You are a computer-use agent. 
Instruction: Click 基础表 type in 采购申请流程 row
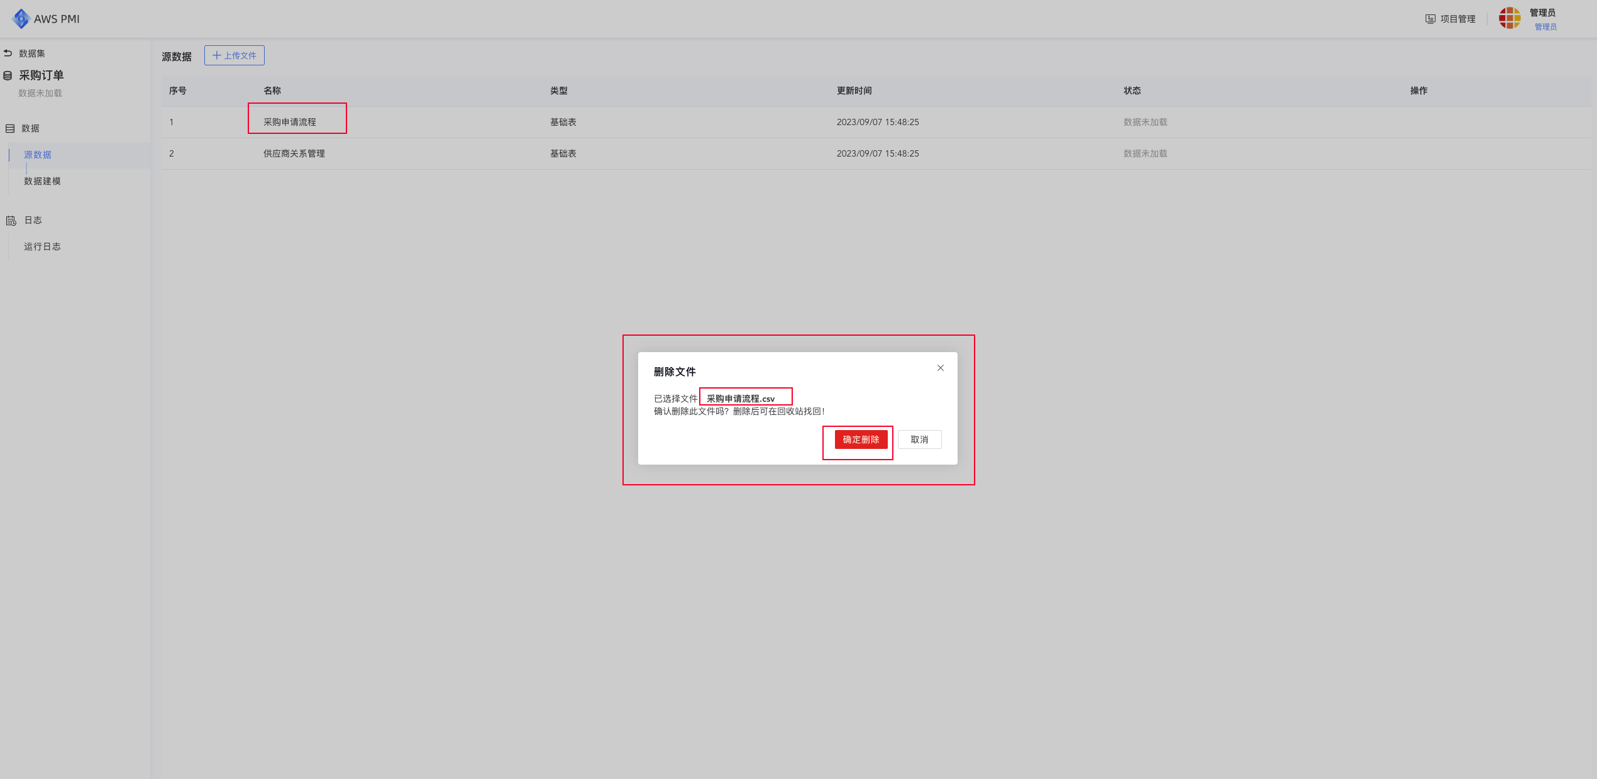(x=563, y=122)
